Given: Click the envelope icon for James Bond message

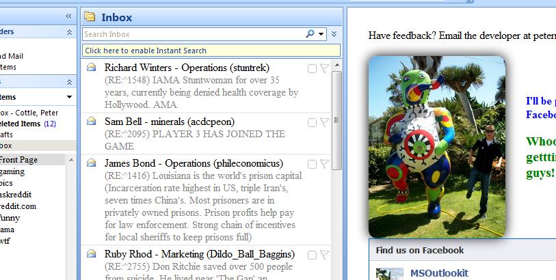Looking at the screenshot, I should (91, 163).
